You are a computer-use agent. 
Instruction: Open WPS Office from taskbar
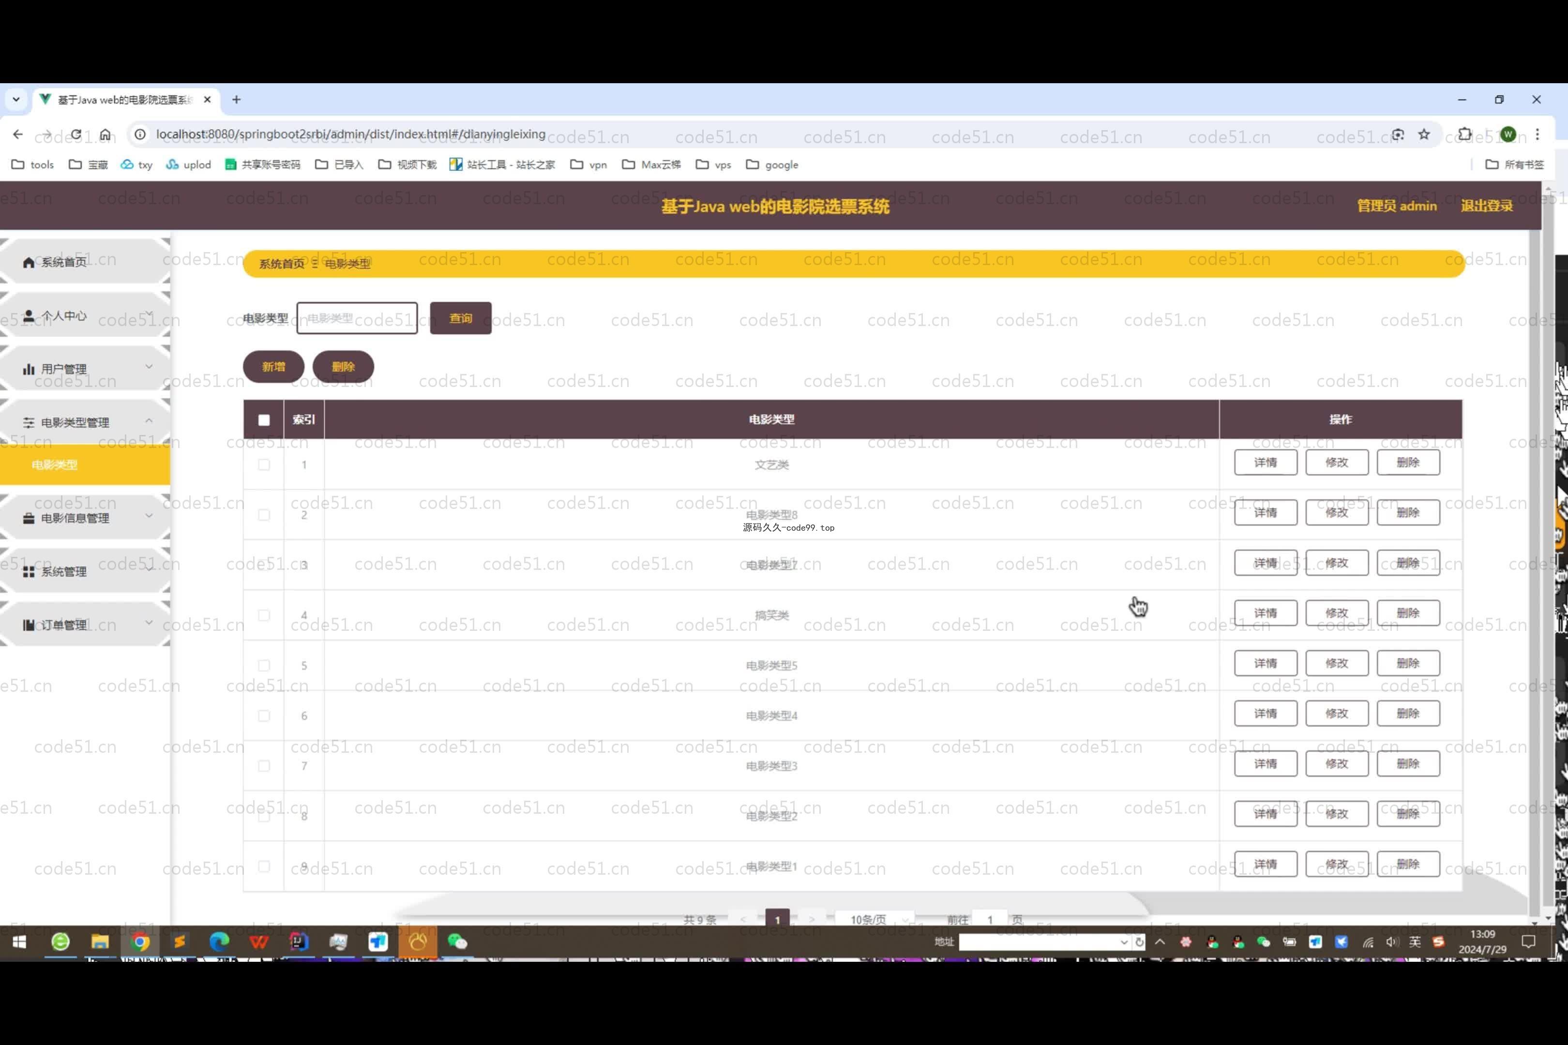coord(258,941)
